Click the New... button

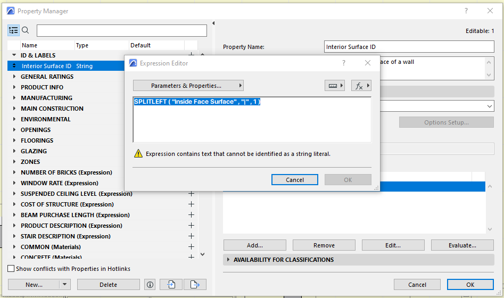[34, 285]
